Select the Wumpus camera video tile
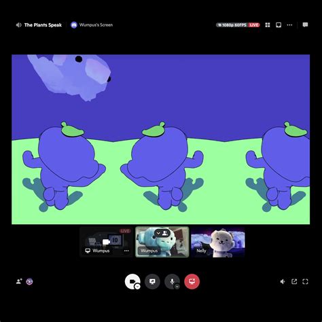The image size is (322, 322). pyautogui.click(x=162, y=242)
